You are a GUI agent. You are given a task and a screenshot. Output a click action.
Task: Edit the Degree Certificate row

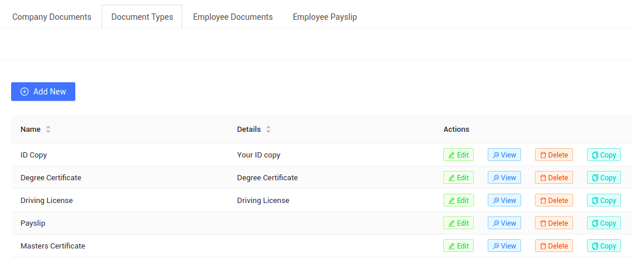(459, 177)
